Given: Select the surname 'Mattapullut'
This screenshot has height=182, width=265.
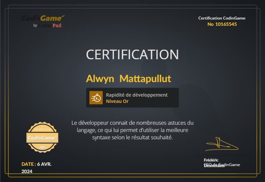Looking at the screenshot, I should point(145,79).
